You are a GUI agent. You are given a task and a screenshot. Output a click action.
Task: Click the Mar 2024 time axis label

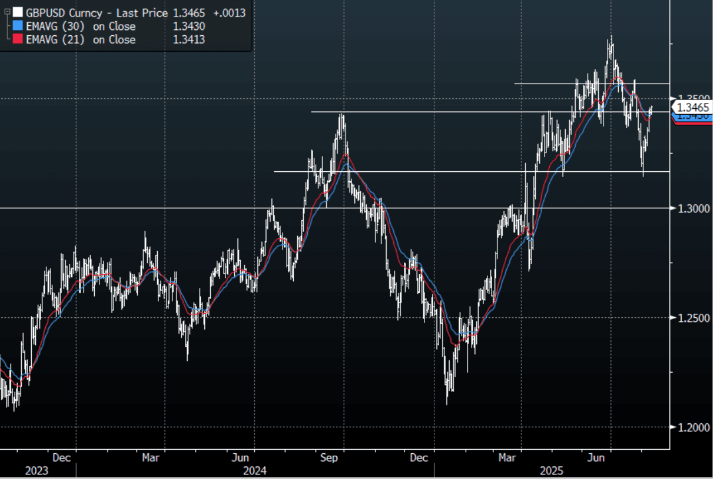[x=151, y=458]
